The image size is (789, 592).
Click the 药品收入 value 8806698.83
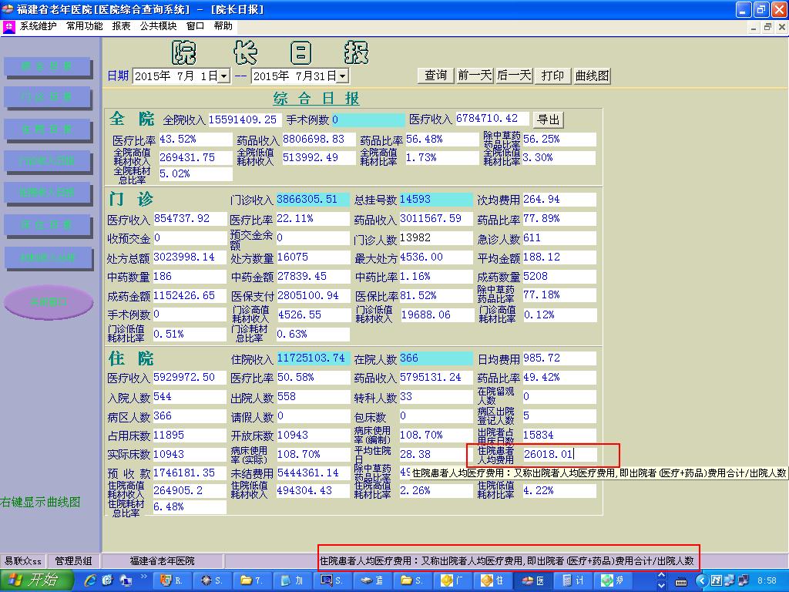(318, 140)
